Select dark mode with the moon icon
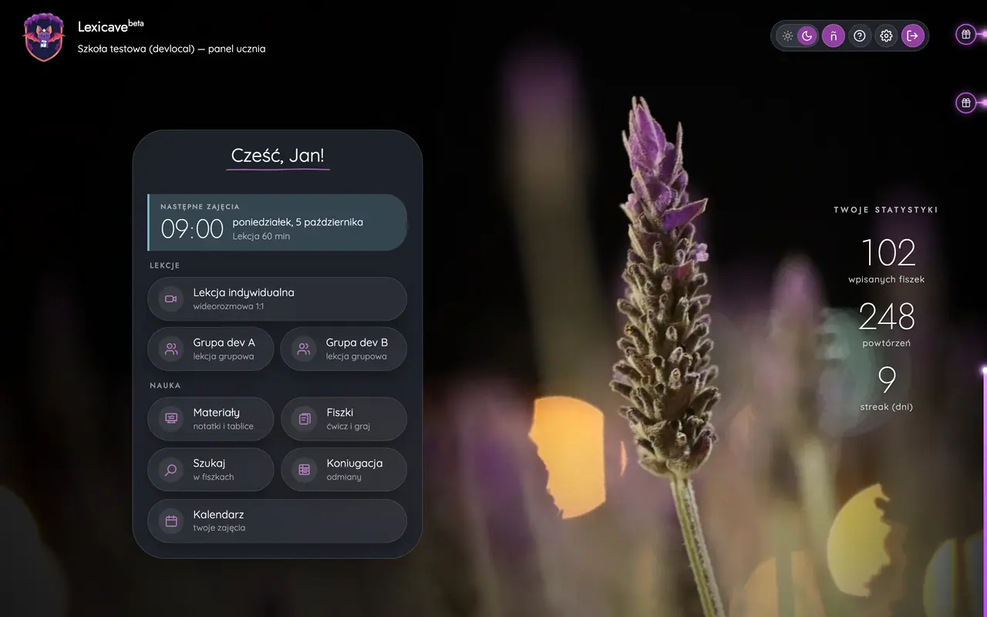 click(807, 35)
